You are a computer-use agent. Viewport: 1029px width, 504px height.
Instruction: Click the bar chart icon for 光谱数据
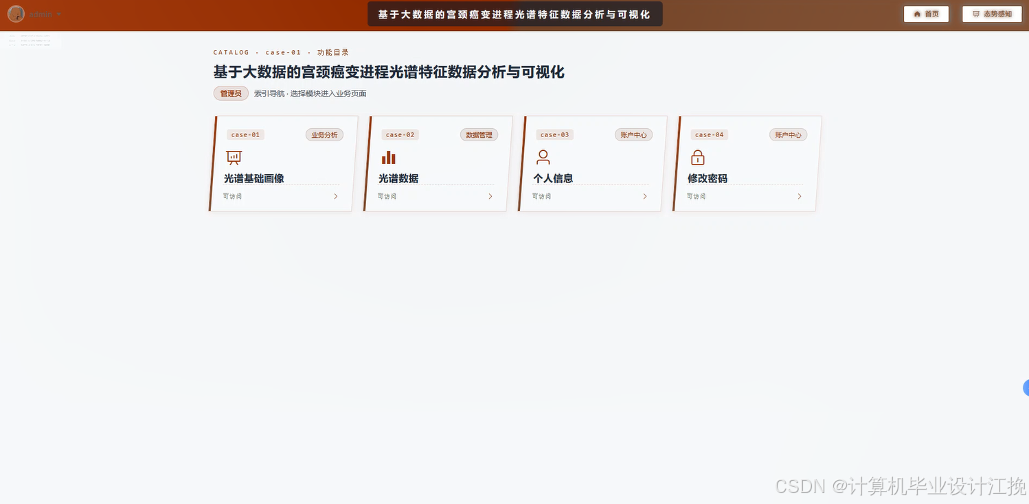point(389,158)
